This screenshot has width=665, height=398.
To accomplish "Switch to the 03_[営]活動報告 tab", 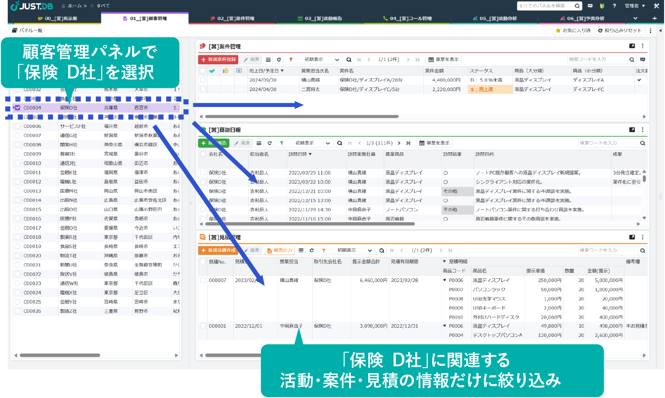I will click(320, 19).
